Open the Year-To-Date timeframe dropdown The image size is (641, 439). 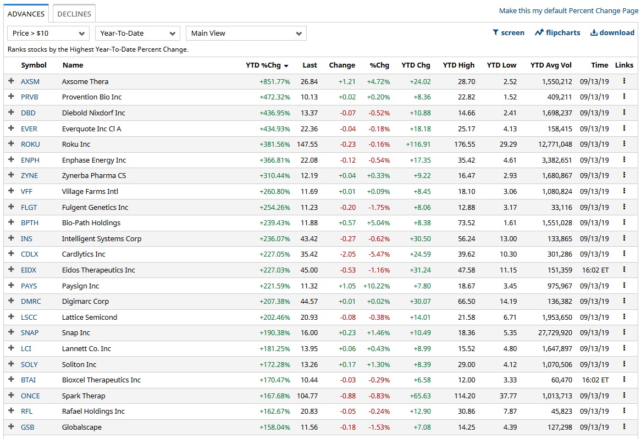tap(137, 33)
